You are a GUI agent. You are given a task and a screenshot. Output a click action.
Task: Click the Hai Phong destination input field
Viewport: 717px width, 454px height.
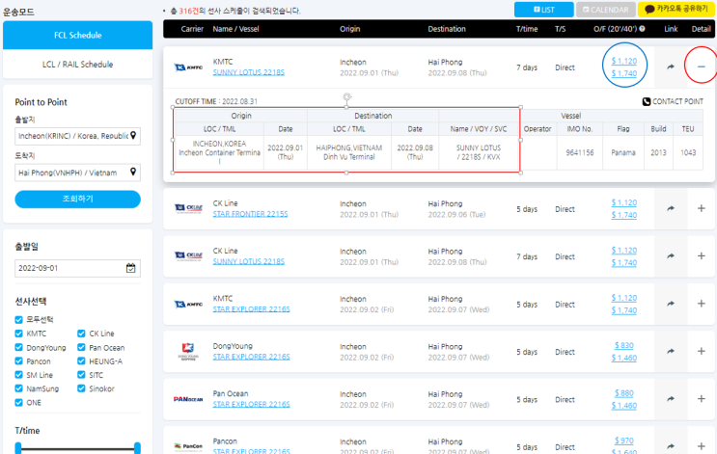point(78,173)
